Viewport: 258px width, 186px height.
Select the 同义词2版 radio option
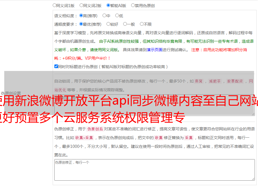click(81, 5)
